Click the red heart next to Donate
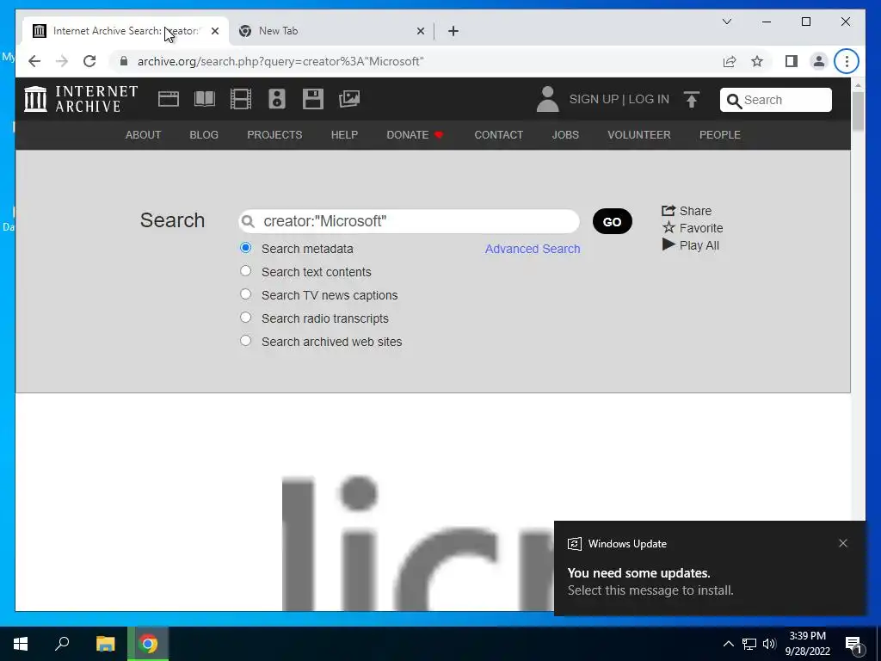The width and height of the screenshot is (881, 661). [x=439, y=135]
